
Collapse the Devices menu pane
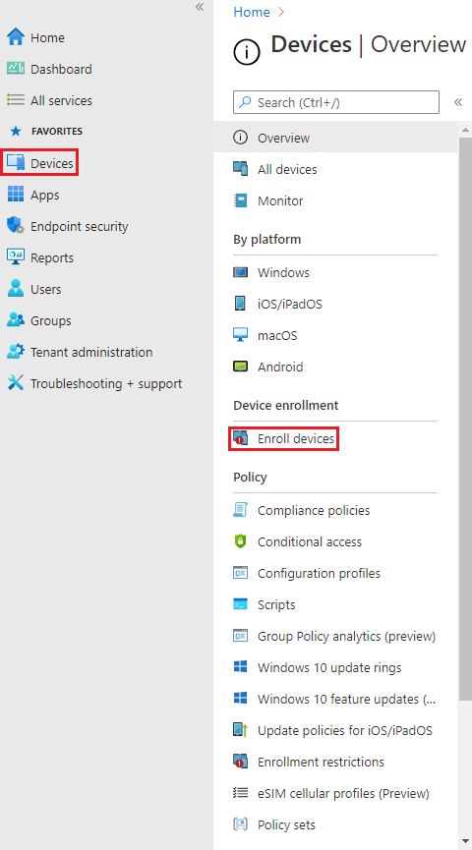click(458, 102)
